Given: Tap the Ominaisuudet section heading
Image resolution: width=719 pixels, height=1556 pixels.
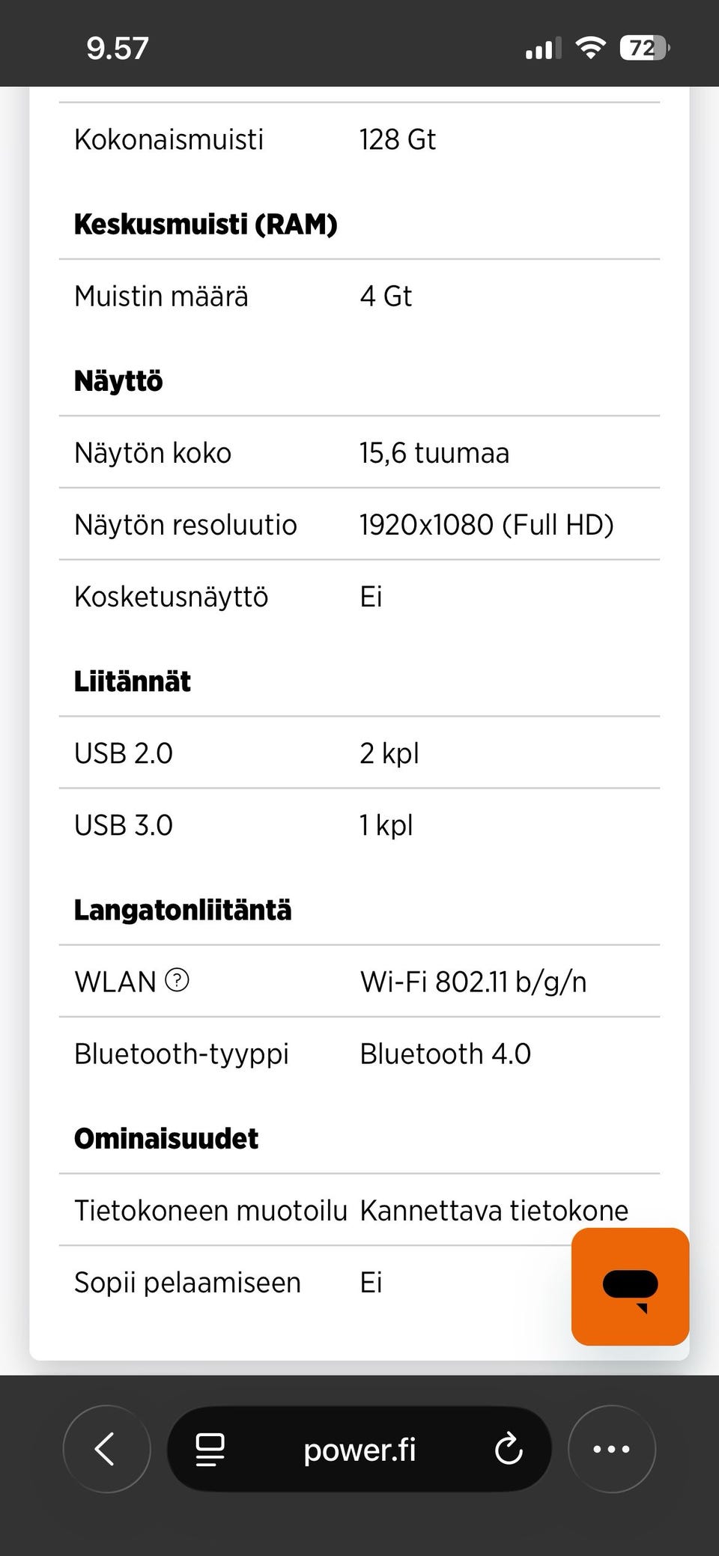Looking at the screenshot, I should tap(166, 1138).
